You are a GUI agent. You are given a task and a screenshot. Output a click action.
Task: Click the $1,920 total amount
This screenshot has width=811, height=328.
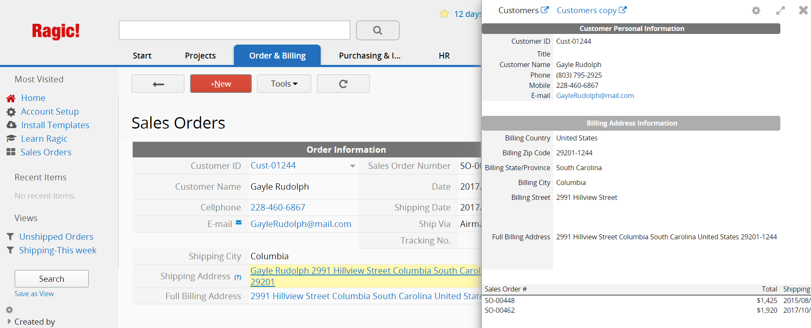point(767,310)
